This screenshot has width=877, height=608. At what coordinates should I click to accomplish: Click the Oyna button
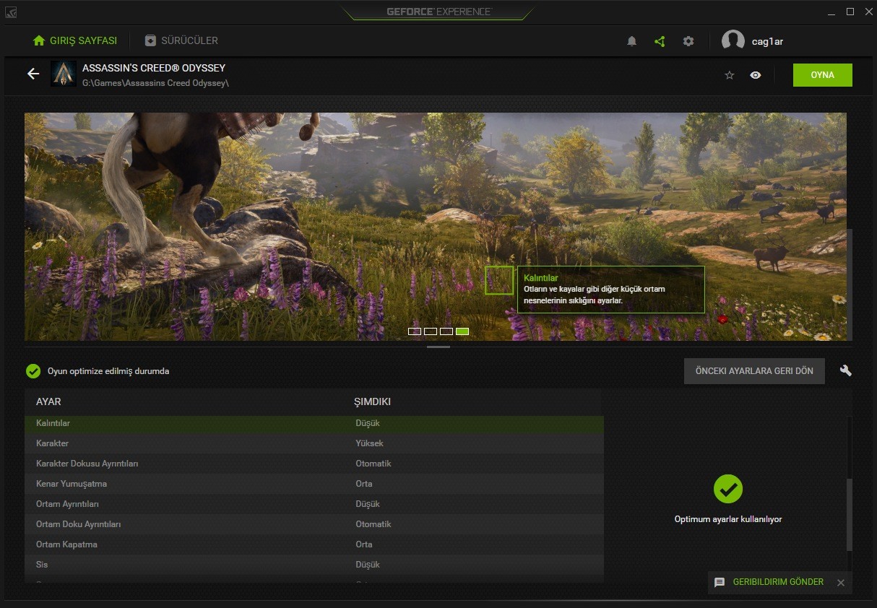tap(823, 75)
